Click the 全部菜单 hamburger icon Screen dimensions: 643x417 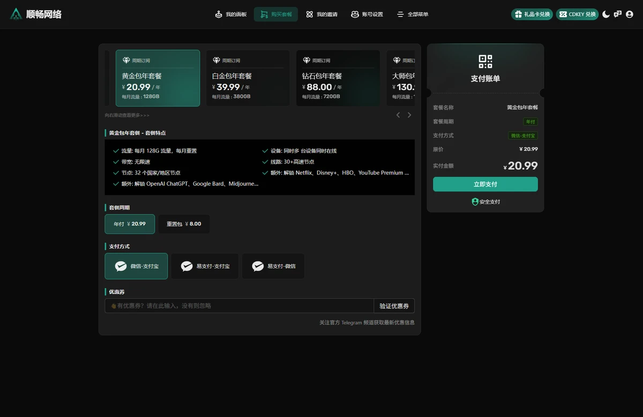click(x=400, y=14)
